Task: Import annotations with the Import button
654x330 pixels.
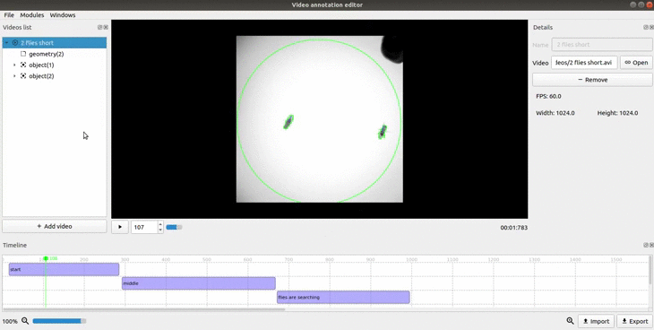Action: click(596, 321)
